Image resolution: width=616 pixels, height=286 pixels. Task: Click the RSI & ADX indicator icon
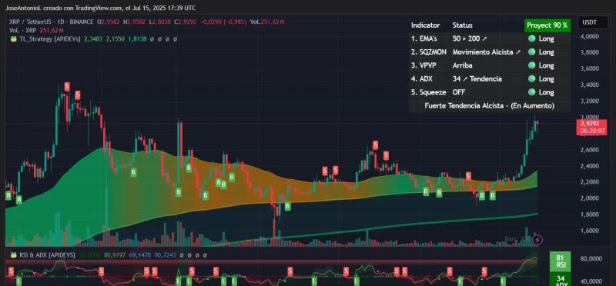tap(13, 255)
